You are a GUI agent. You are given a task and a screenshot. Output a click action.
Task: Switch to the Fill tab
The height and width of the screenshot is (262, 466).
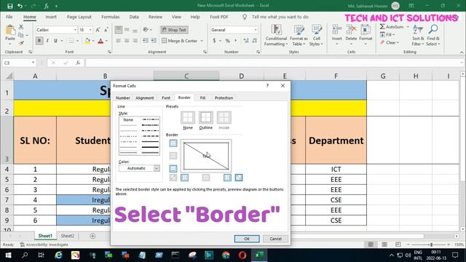pyautogui.click(x=202, y=98)
